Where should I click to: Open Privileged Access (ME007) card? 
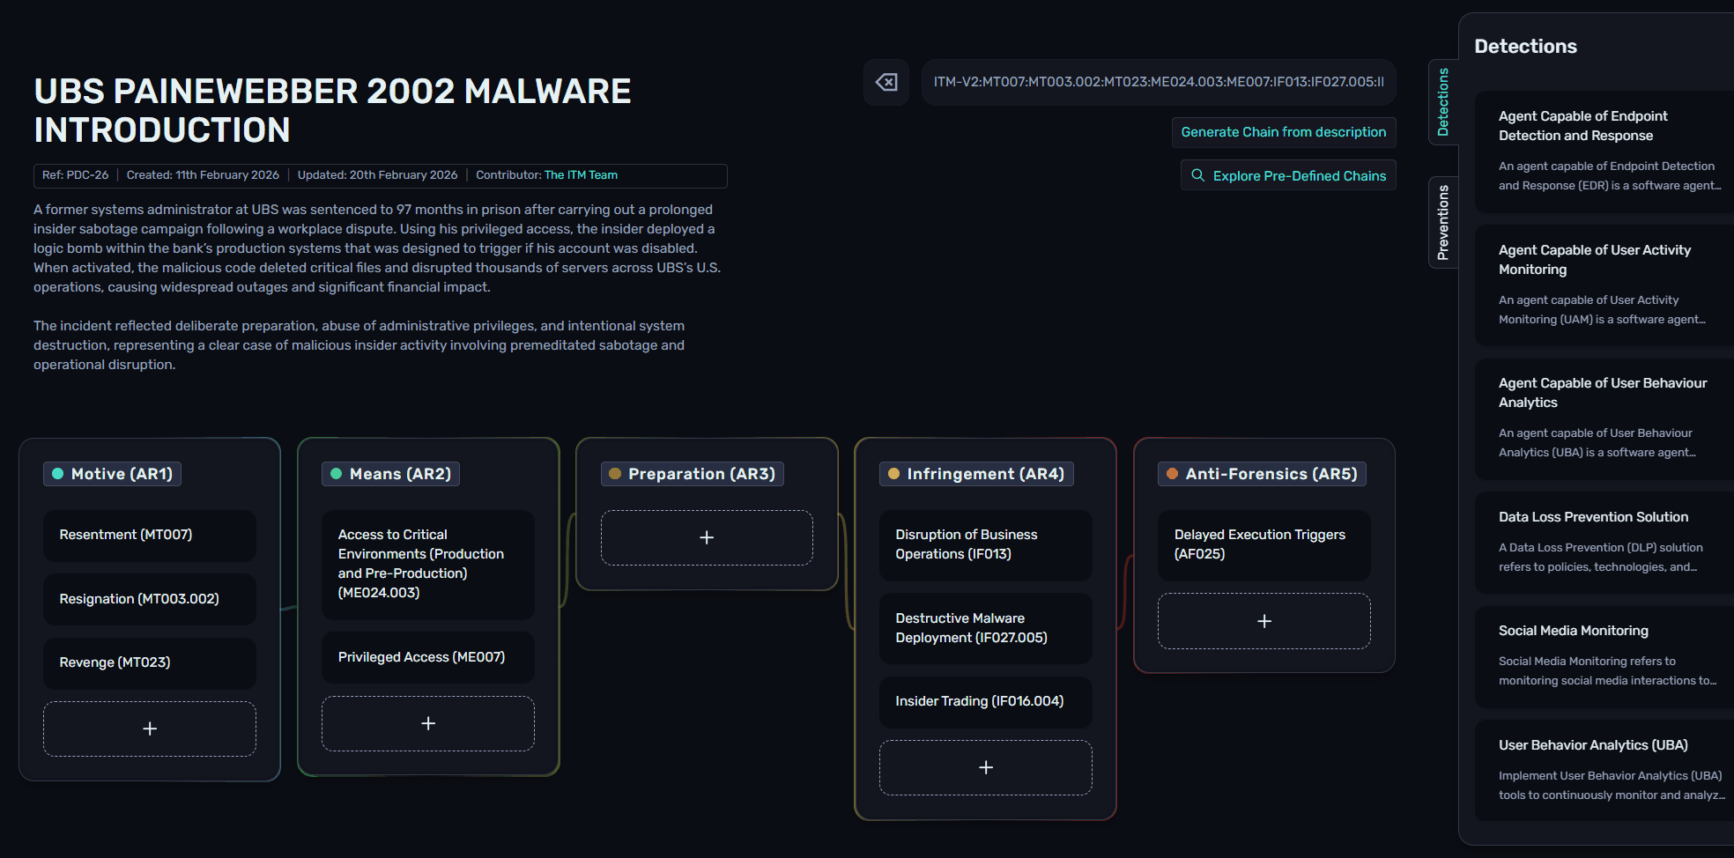428,657
